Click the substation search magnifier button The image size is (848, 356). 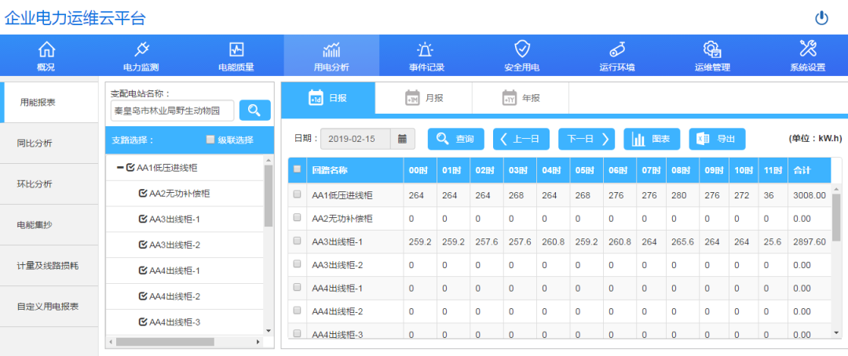tap(254, 111)
